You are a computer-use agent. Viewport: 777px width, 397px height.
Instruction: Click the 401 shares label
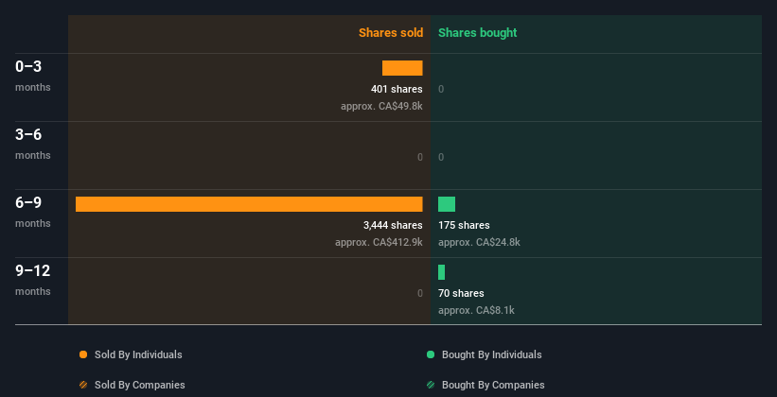[397, 89]
